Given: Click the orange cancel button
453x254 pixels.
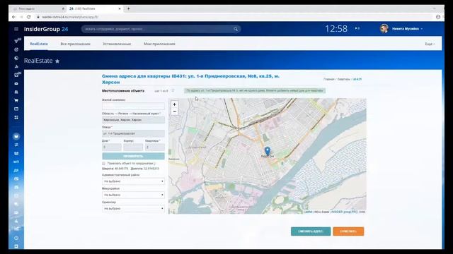Looking at the screenshot, I should click(348, 231).
